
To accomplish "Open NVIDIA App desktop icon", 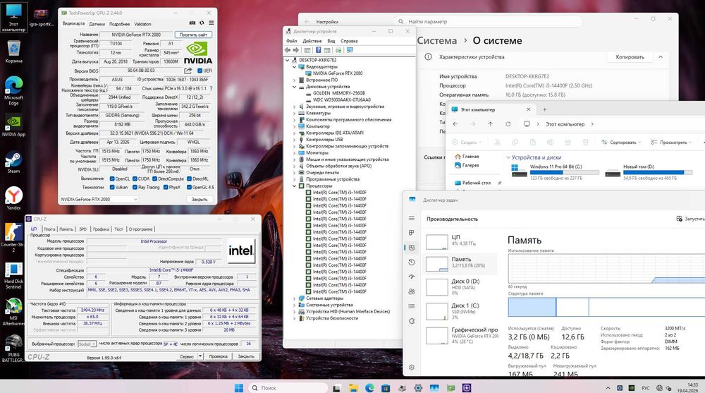I will click(13, 126).
